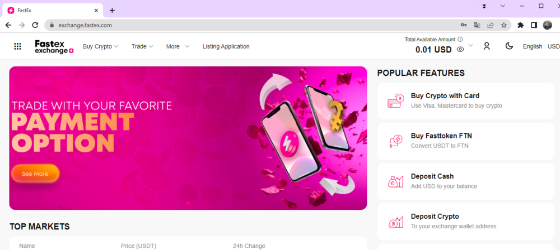Expand the chevron beside the available amount
Screen dimensions: 560x250
coord(470,45)
